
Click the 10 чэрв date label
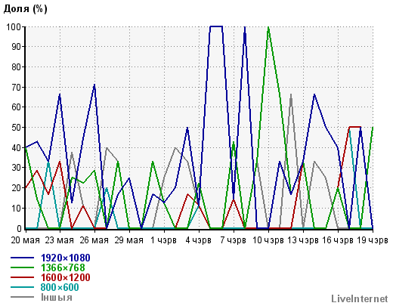(x=268, y=240)
